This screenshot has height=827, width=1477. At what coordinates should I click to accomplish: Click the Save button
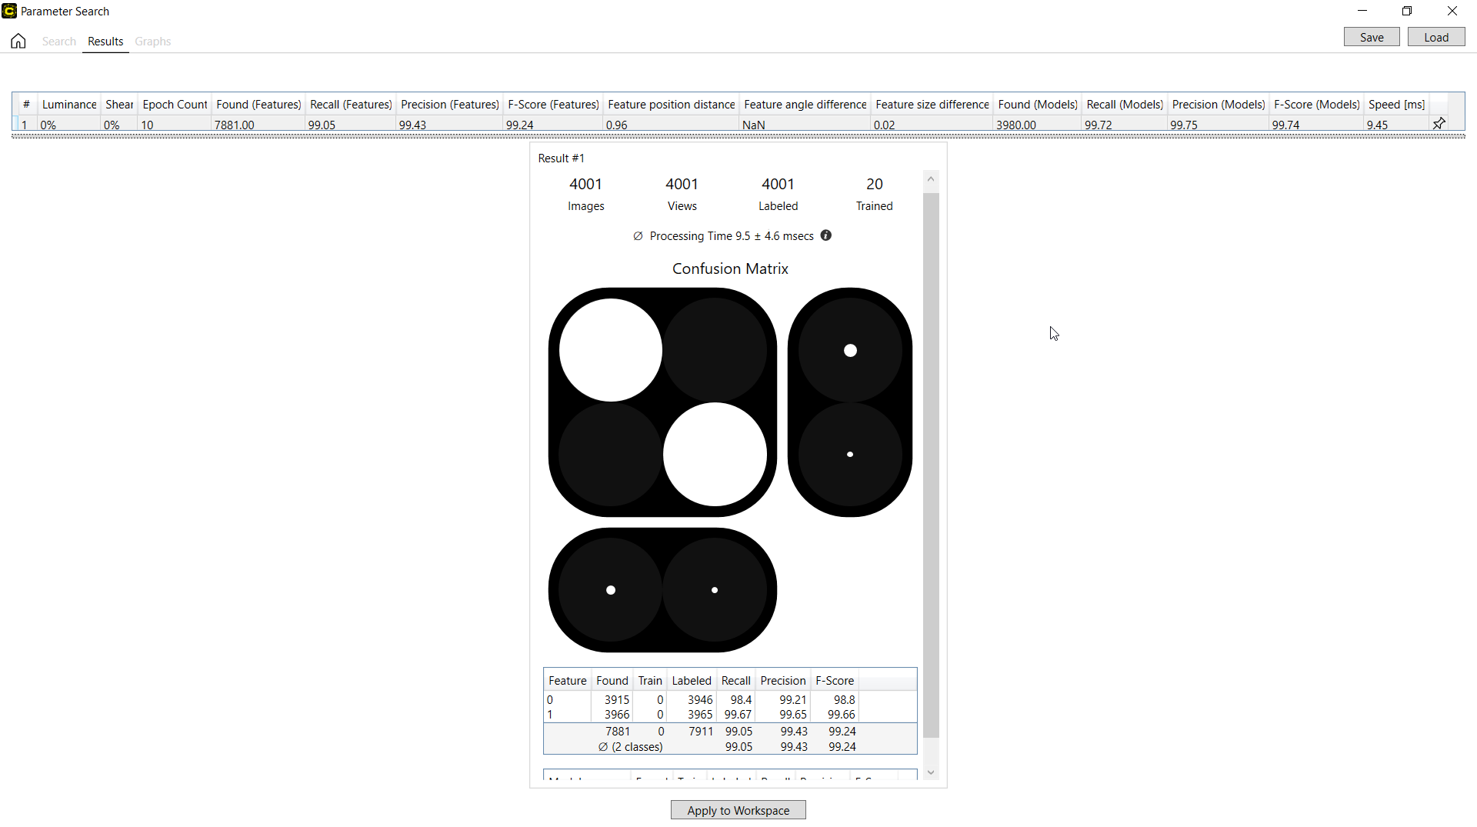coord(1371,37)
